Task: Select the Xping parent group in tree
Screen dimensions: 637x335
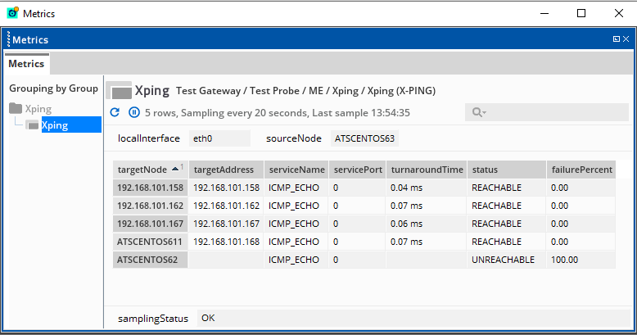Action: click(x=38, y=108)
